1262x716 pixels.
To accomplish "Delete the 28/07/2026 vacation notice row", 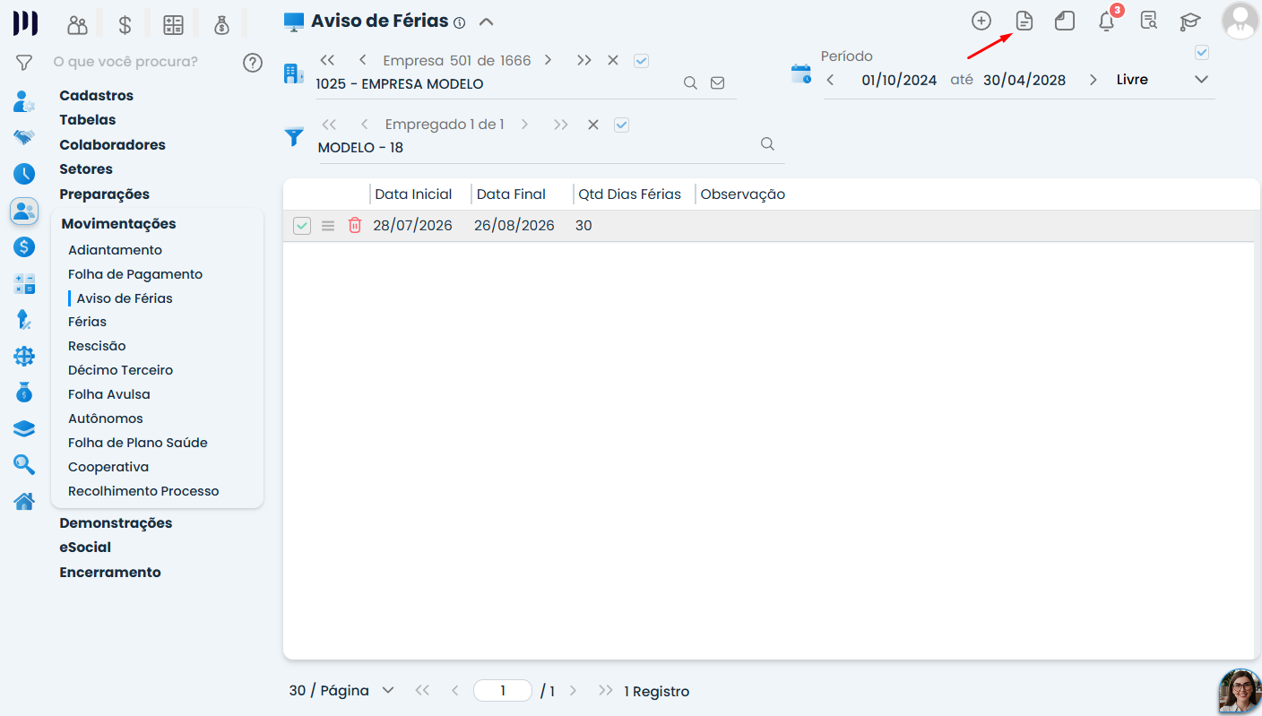I will [x=355, y=226].
